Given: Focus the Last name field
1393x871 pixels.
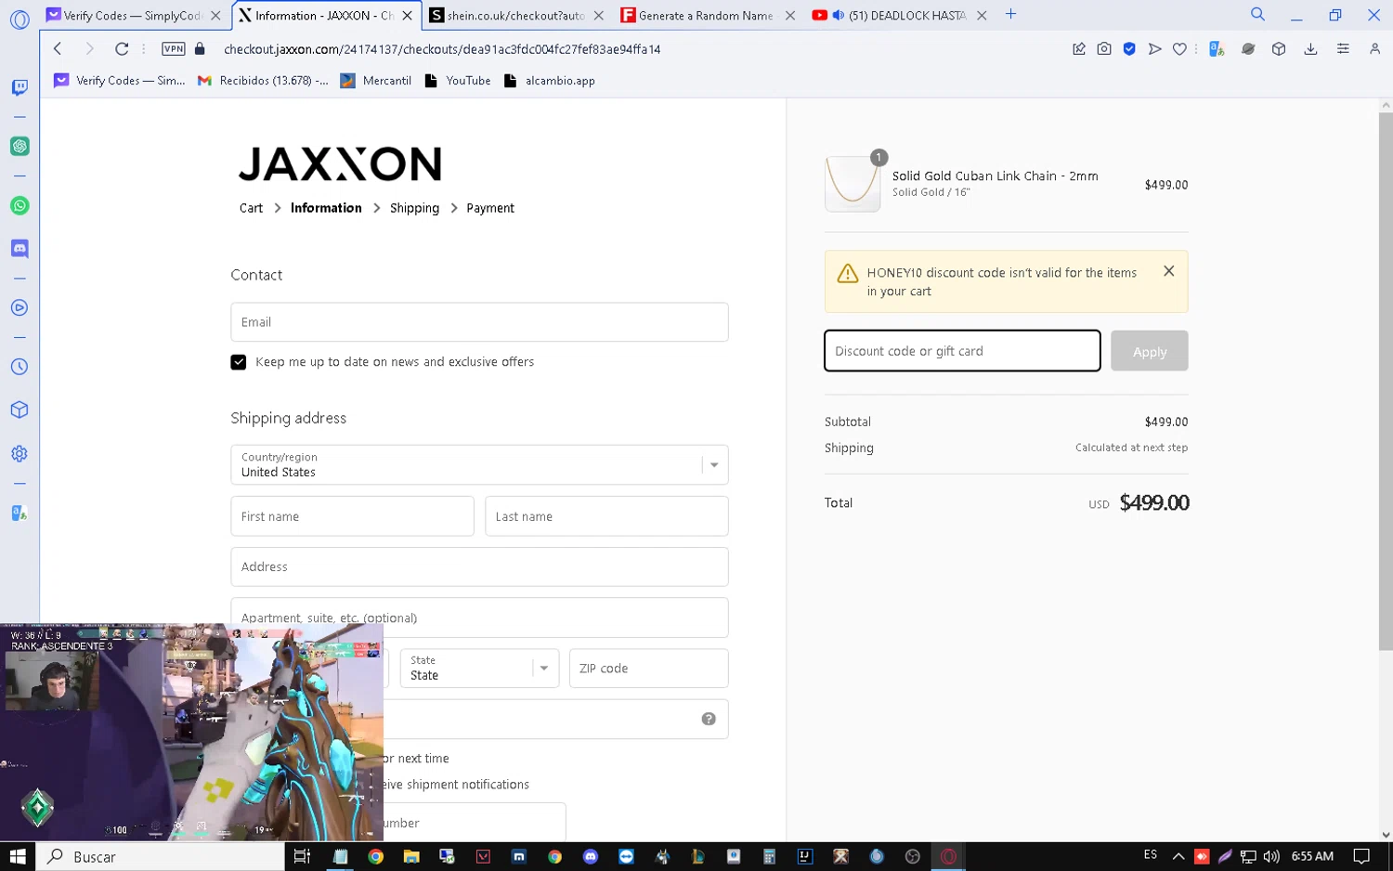Looking at the screenshot, I should [x=606, y=516].
